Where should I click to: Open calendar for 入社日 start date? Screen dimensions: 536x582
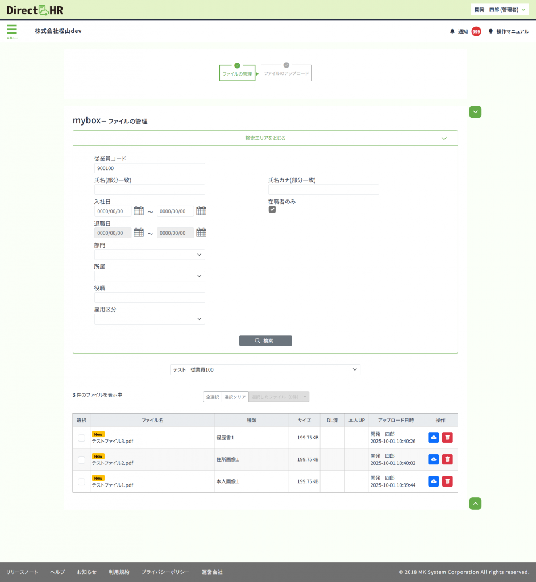(139, 211)
